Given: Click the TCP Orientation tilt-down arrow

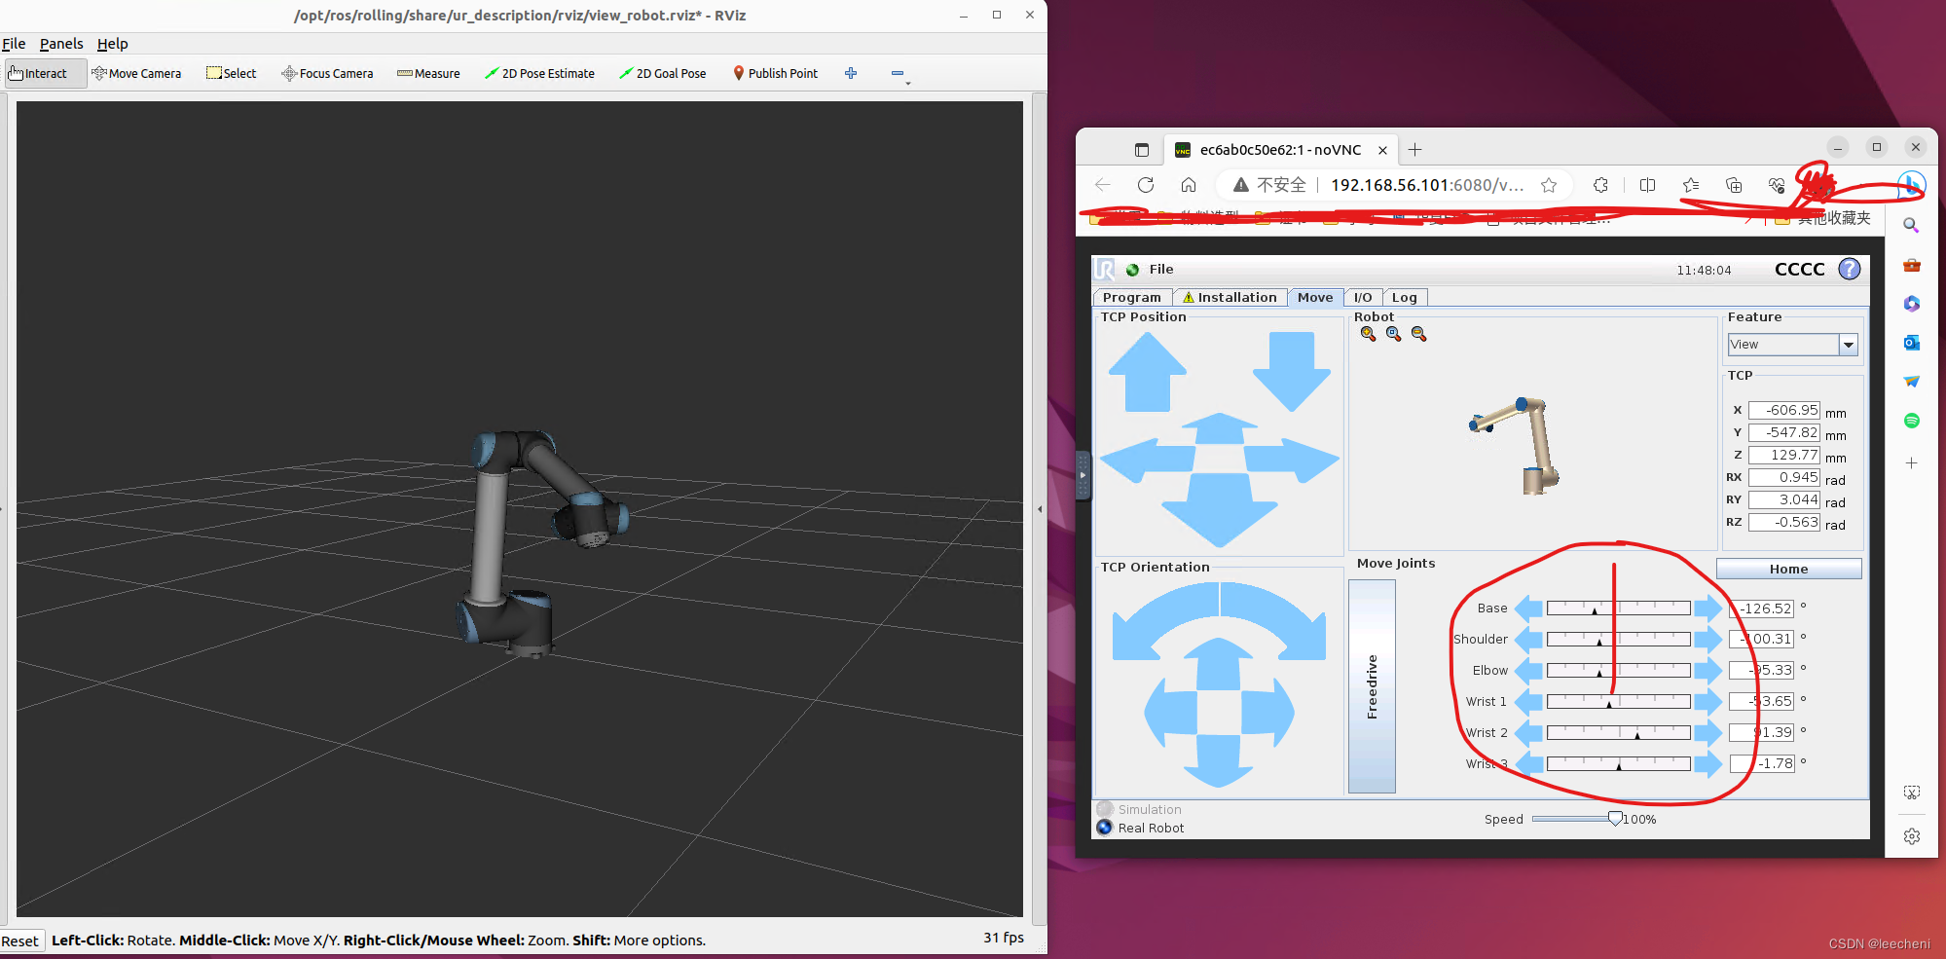Looking at the screenshot, I should tap(1219, 761).
